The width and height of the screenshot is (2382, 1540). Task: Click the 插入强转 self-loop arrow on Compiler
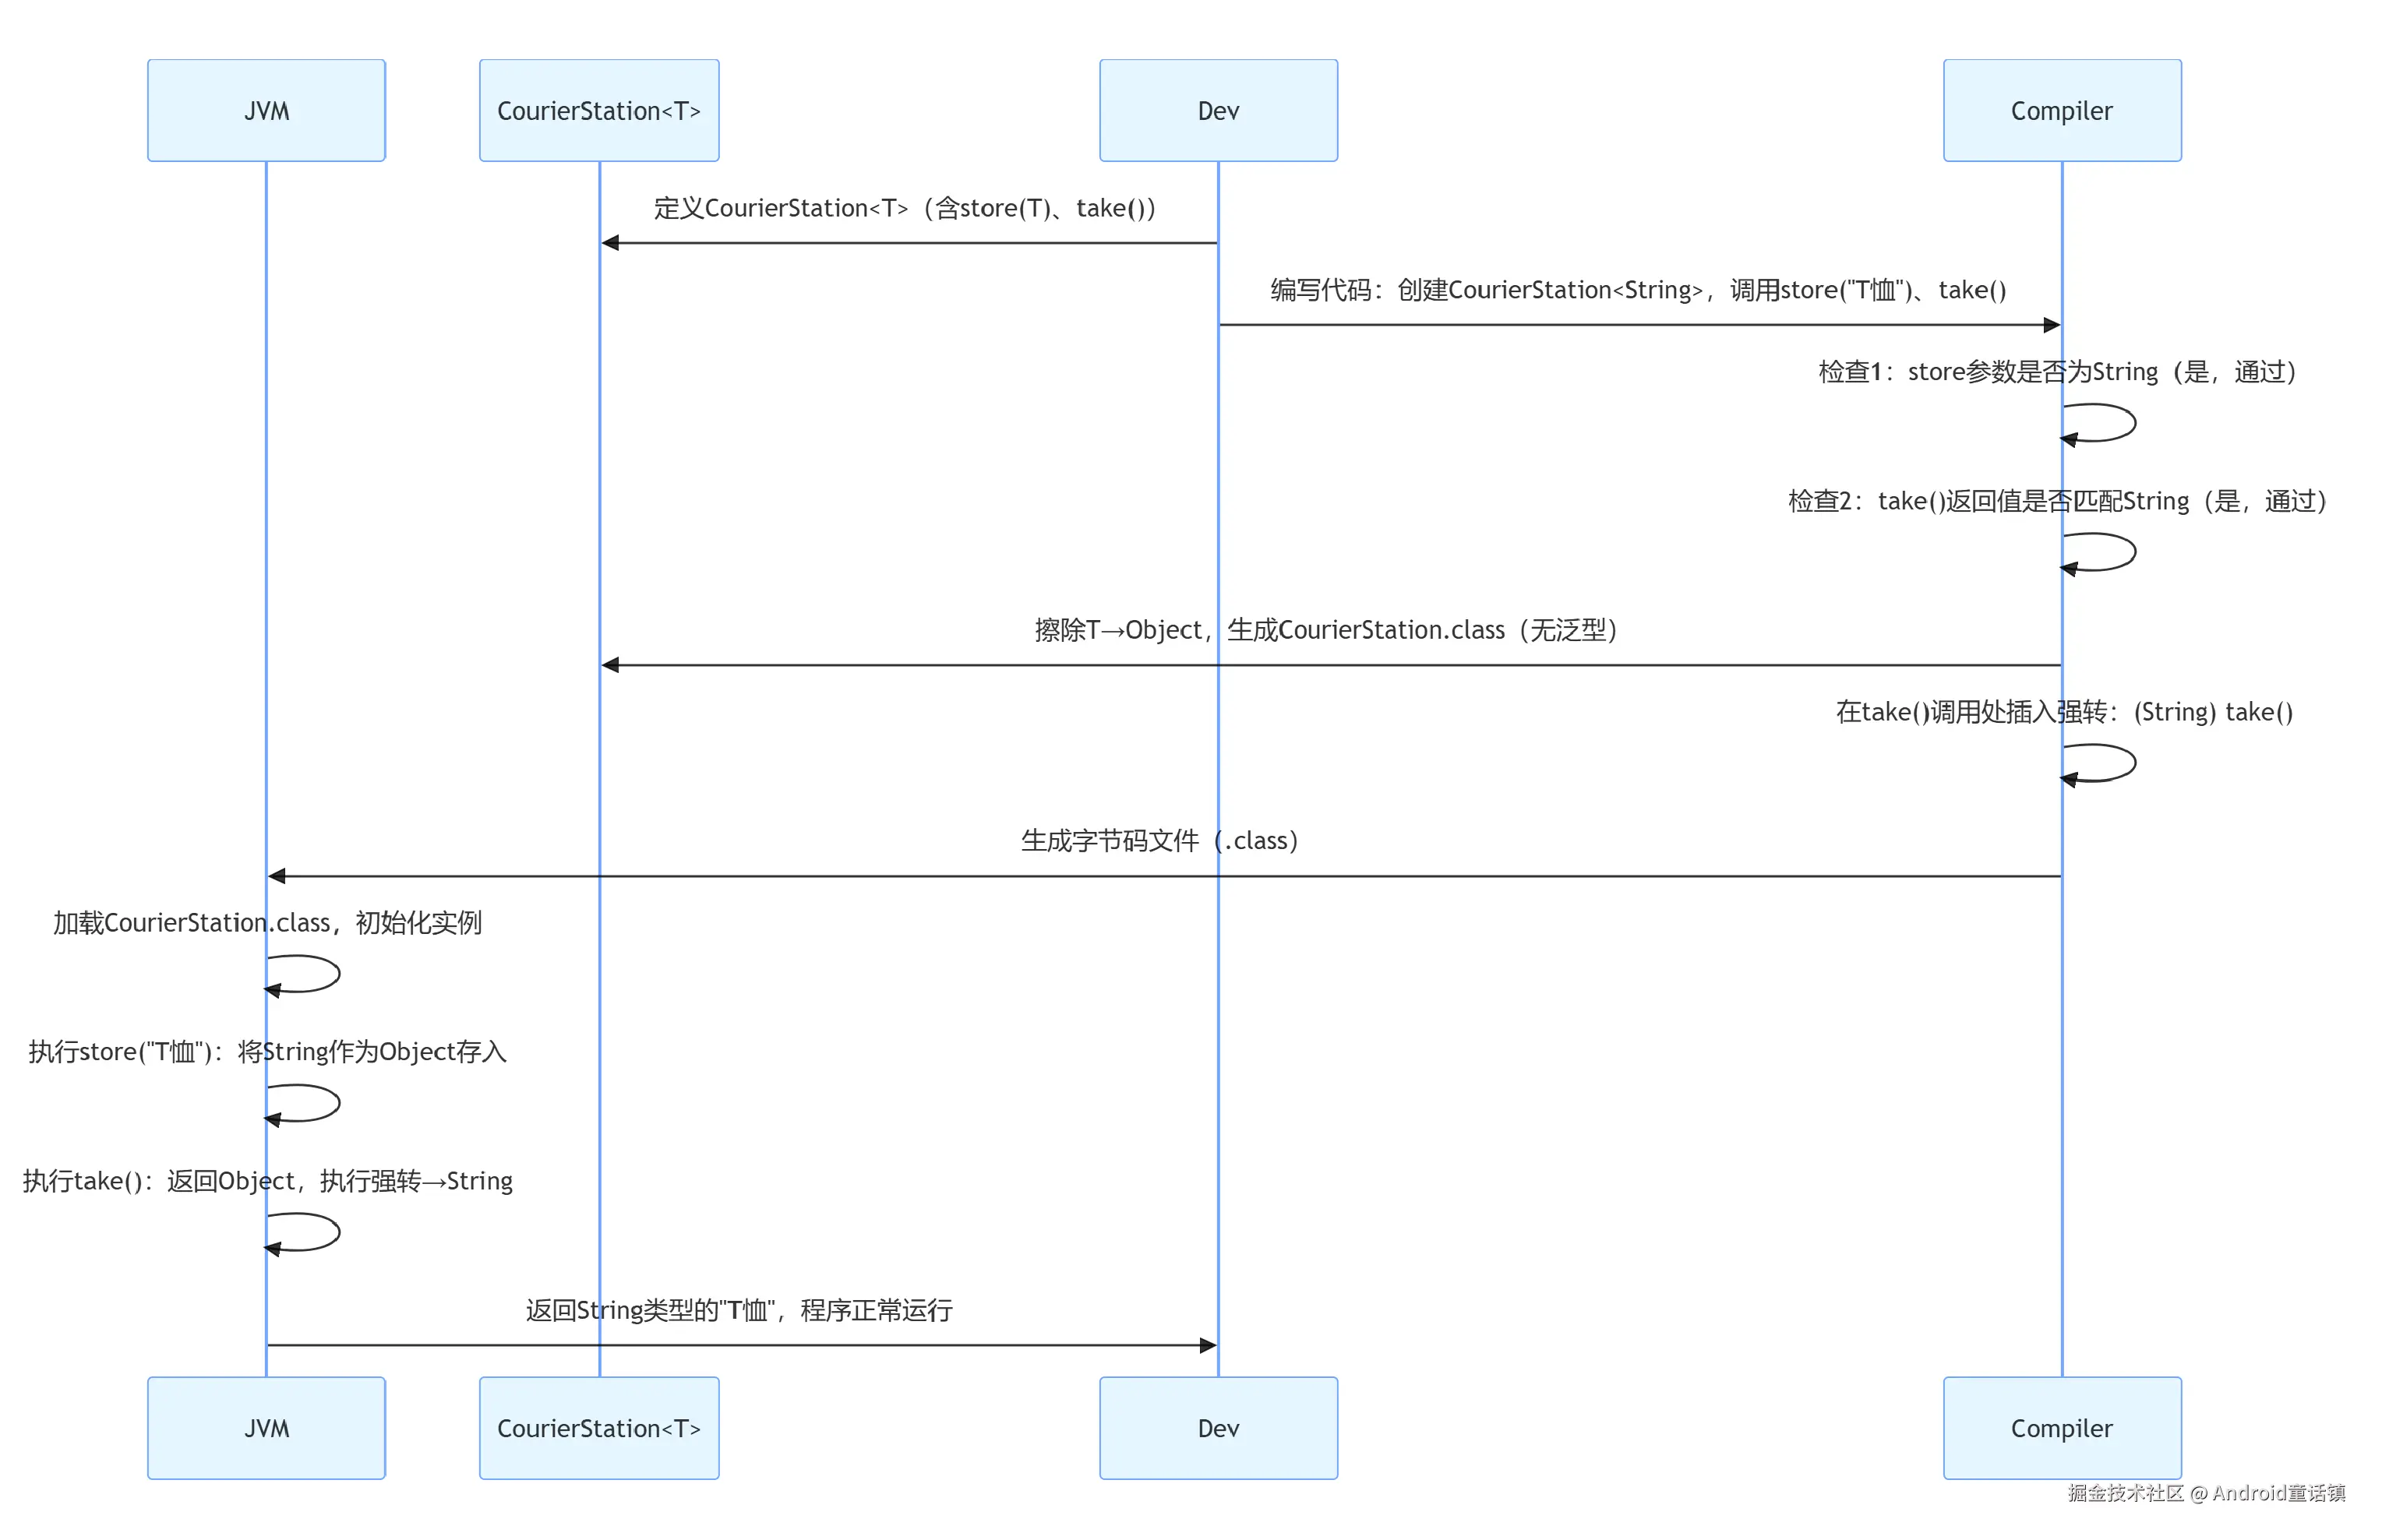click(x=2100, y=763)
